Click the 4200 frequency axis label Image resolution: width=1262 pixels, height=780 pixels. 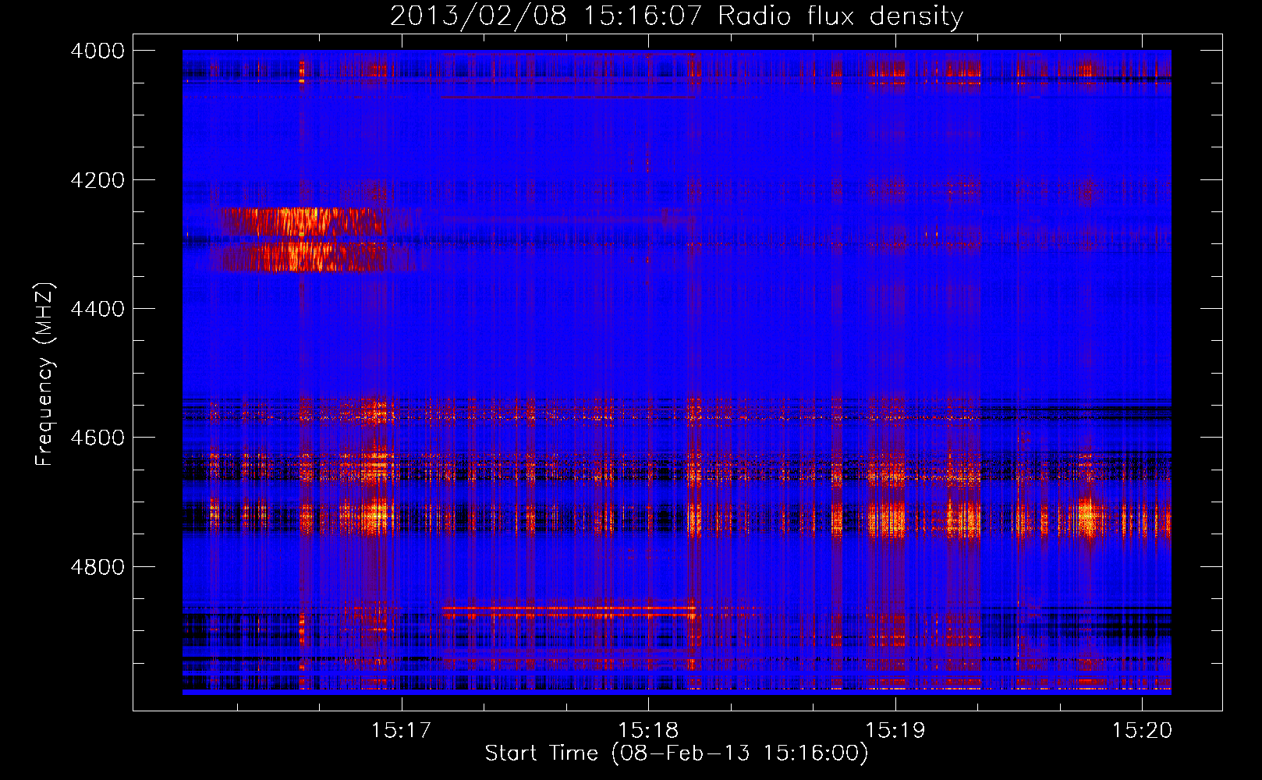point(97,180)
